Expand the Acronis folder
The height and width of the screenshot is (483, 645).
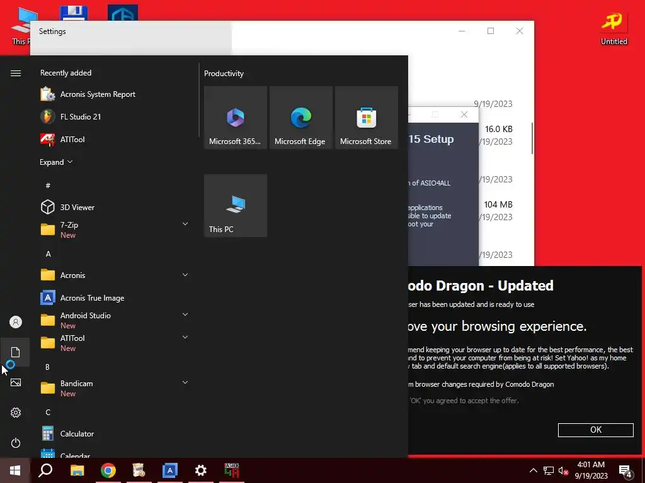click(185, 275)
